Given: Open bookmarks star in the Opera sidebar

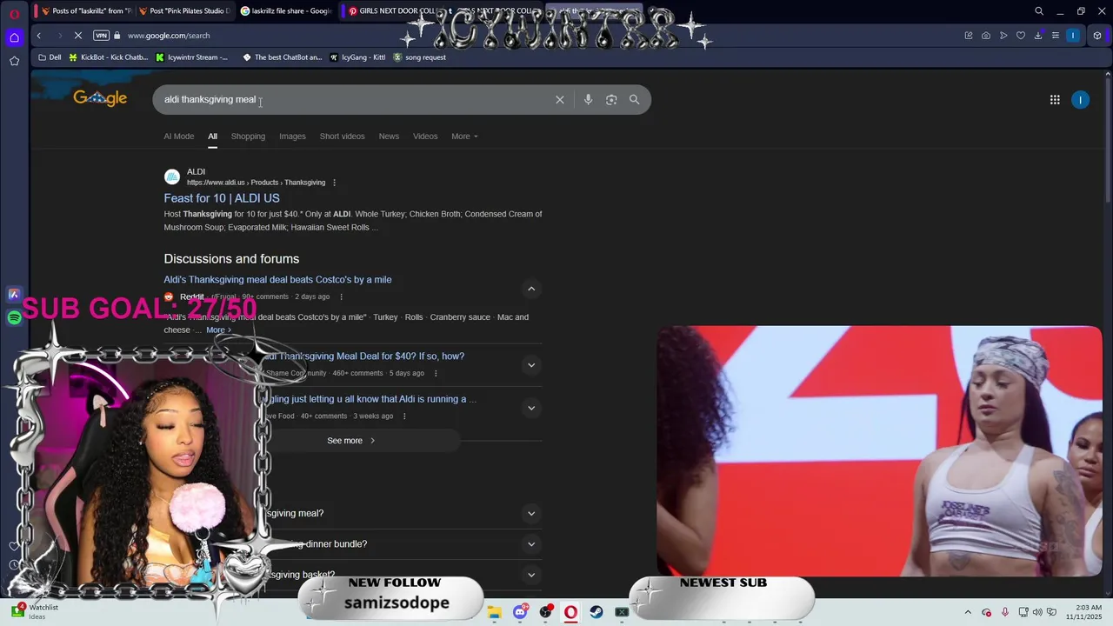Looking at the screenshot, I should tap(14, 61).
